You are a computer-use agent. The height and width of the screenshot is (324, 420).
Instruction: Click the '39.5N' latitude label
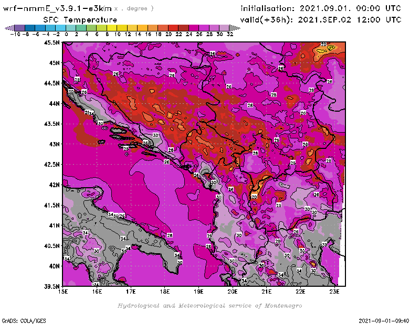[51, 287]
